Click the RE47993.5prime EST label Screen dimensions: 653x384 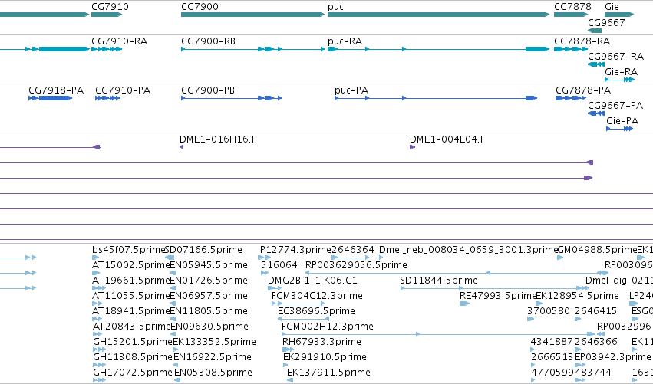coord(498,296)
